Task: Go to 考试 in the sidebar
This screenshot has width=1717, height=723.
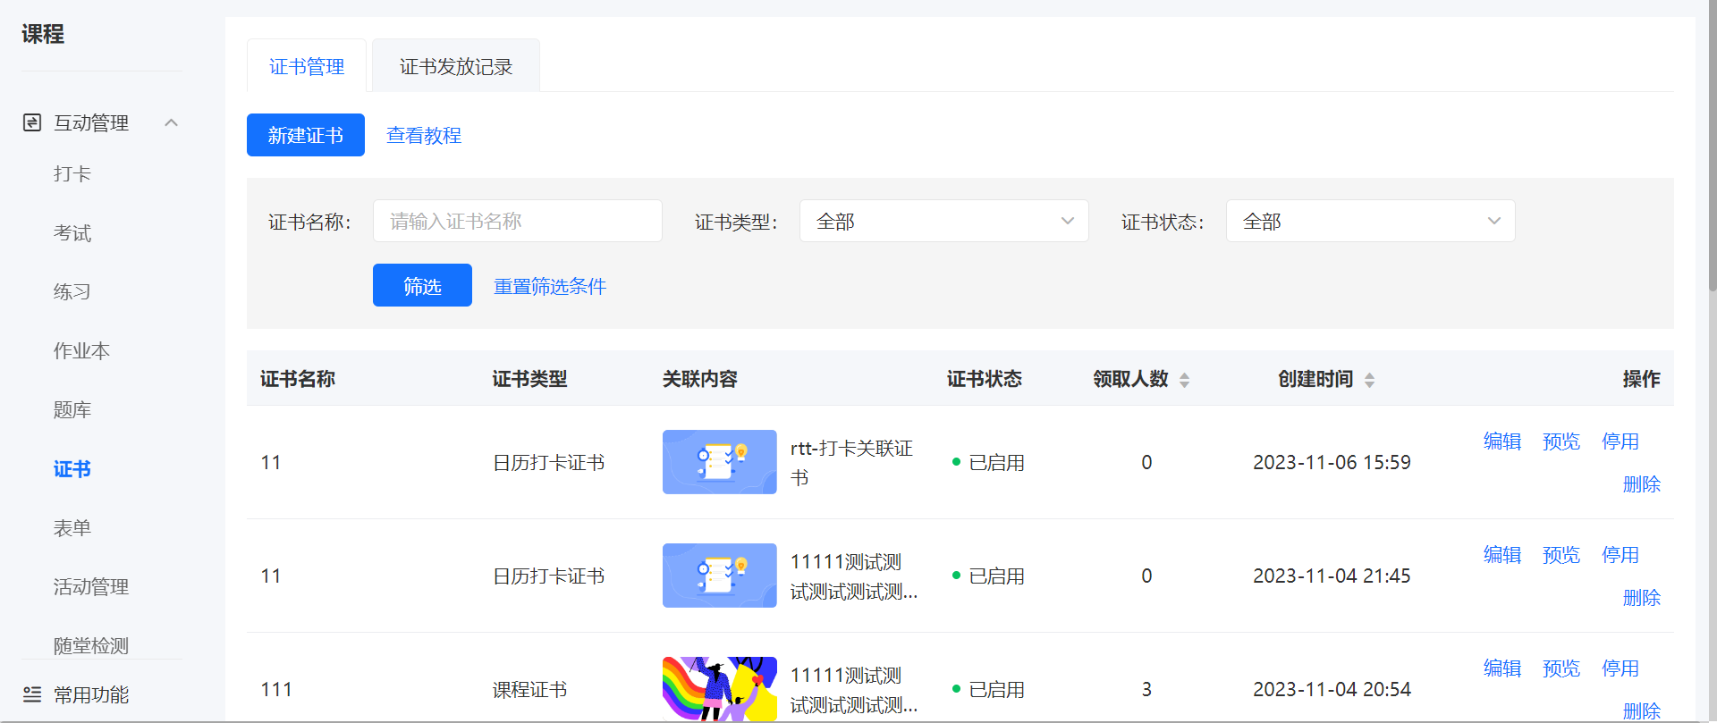Action: [x=72, y=233]
